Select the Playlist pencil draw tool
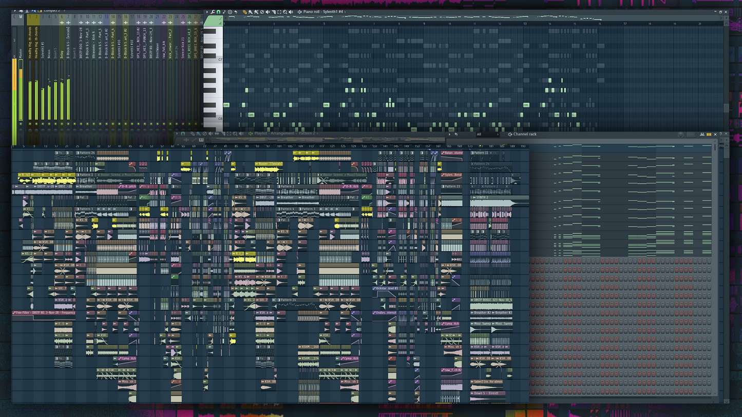Screen dimensions: 742x417 (193, 133)
